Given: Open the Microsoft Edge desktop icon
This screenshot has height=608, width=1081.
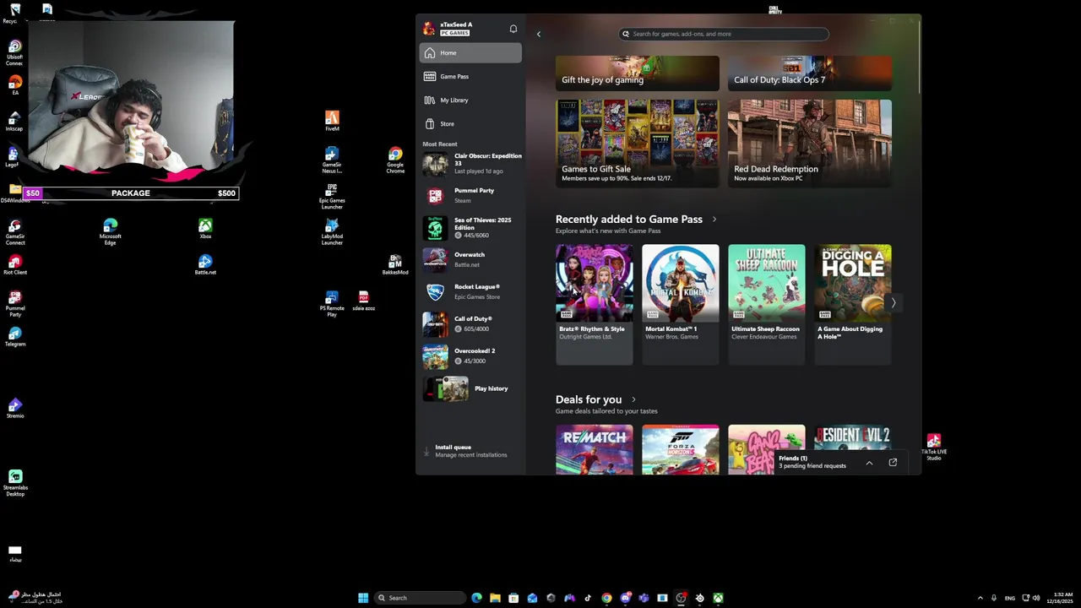Looking at the screenshot, I should click(111, 232).
